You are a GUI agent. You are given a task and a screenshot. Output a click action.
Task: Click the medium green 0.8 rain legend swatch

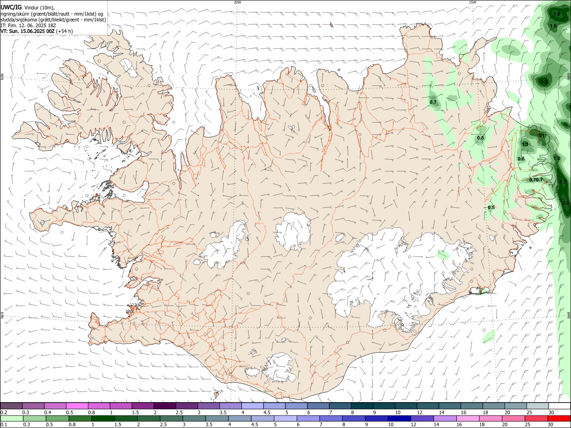80,419
